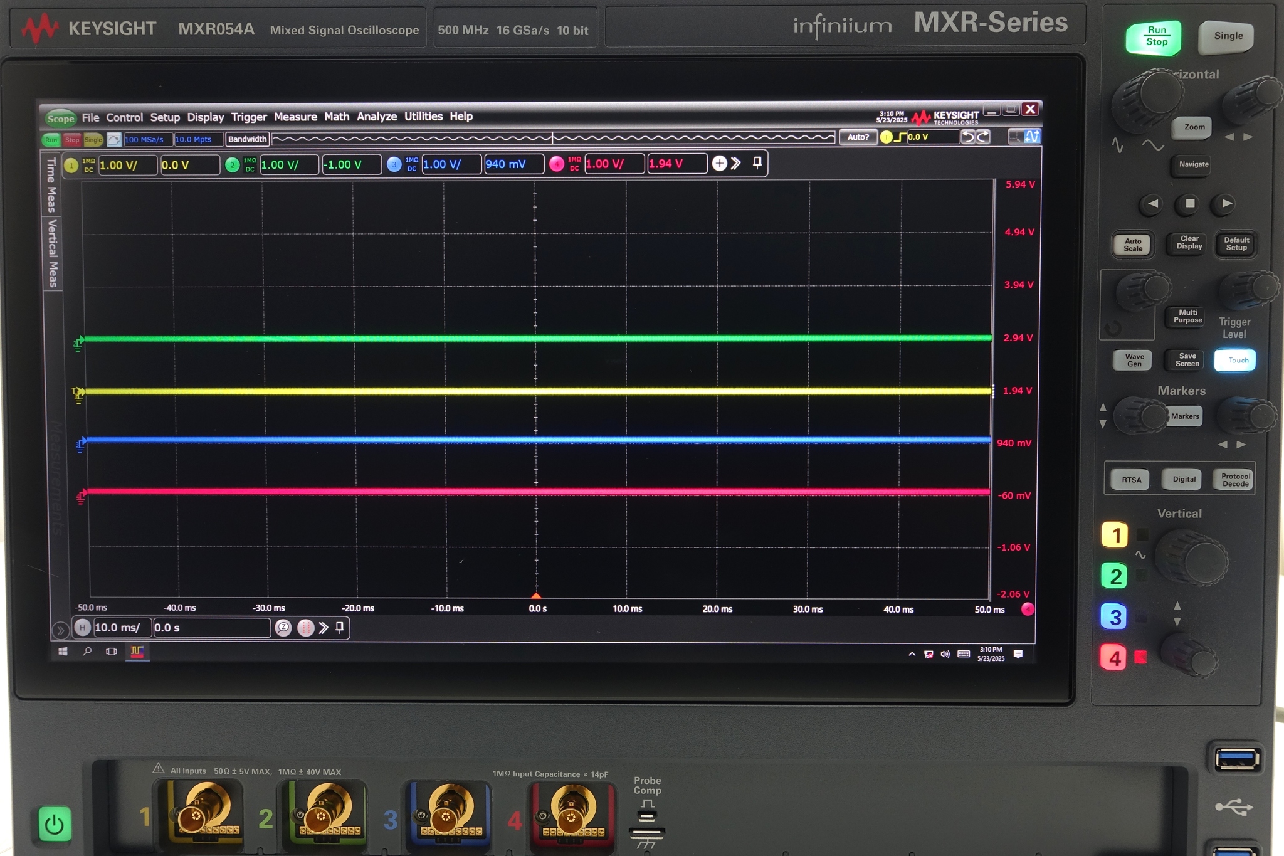
Task: Open the Time Meas side tab
Action: pos(51,185)
